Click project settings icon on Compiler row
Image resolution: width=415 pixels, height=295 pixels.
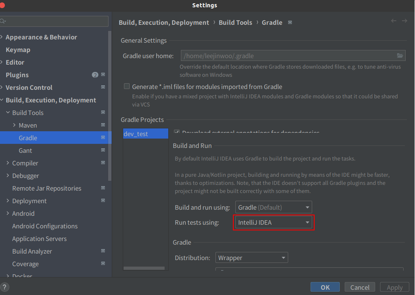(103, 163)
